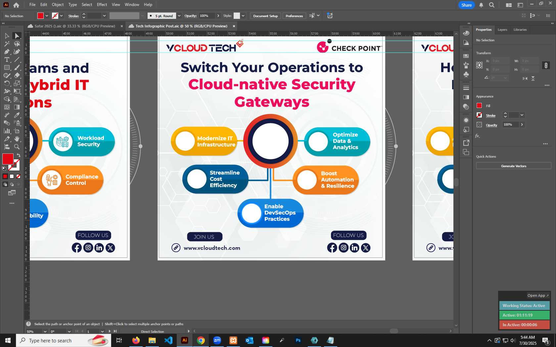Open the artboard navigation dropdown
The image size is (556, 347).
pyautogui.click(x=102, y=331)
